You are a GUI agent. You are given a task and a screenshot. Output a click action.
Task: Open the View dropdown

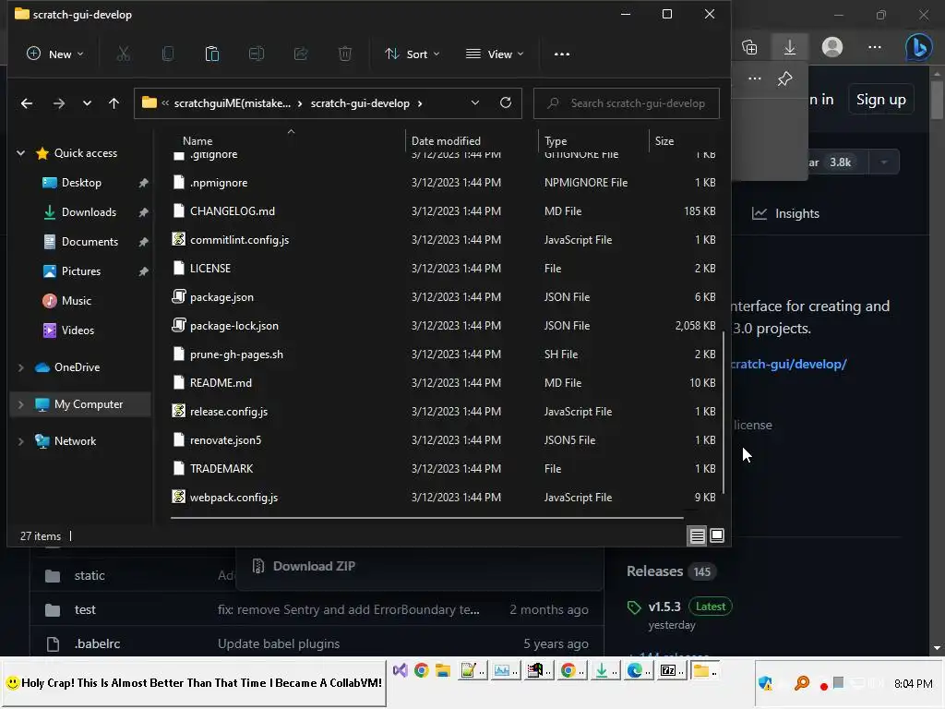(495, 54)
